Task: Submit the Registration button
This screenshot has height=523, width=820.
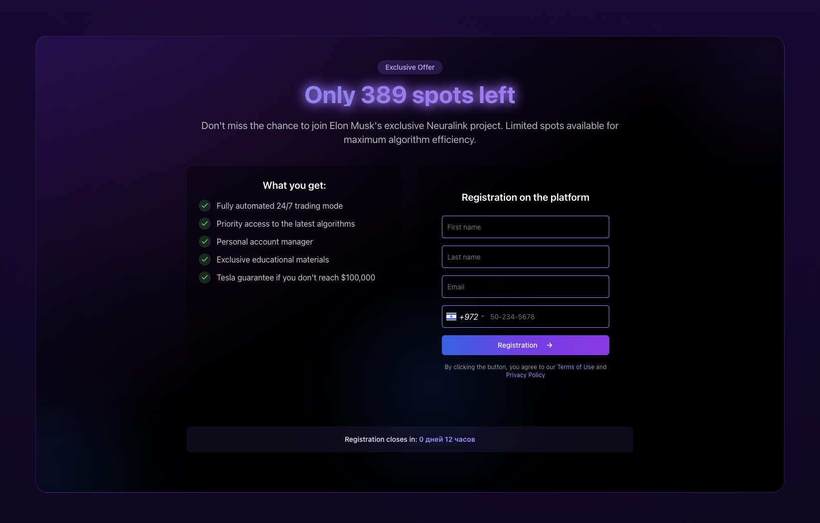Action: 526,345
